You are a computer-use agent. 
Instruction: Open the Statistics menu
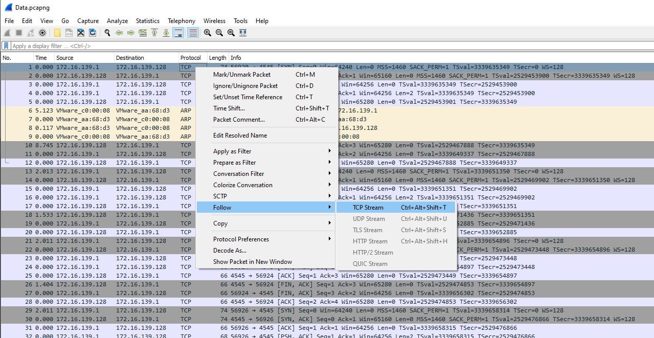pos(148,21)
